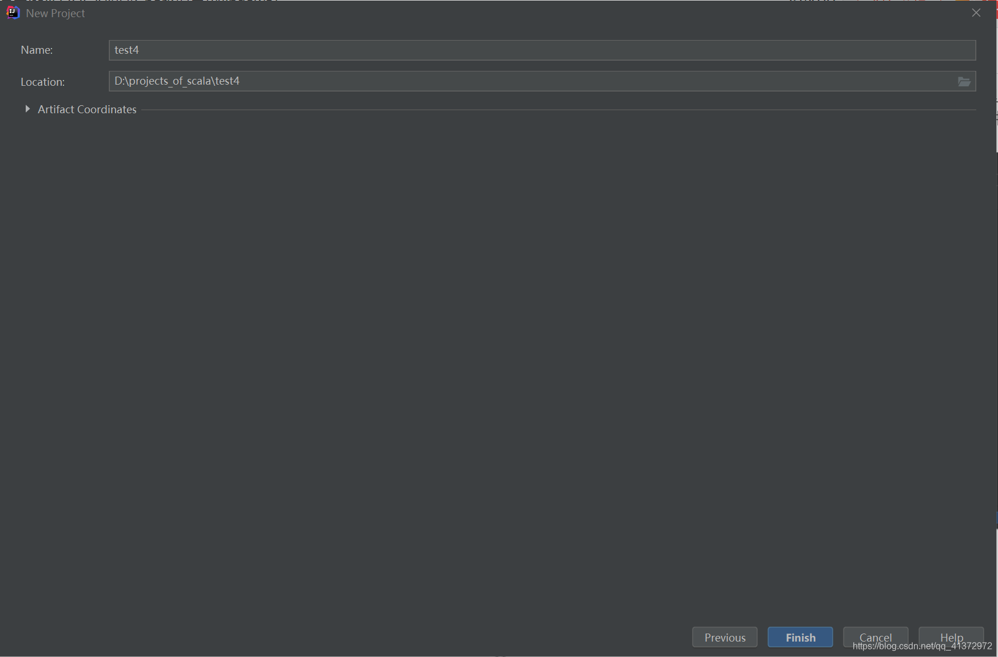
Task: Click the "Artifact Coordinates" label text
Action: 87,109
